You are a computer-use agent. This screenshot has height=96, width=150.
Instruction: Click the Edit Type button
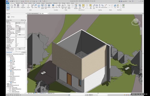coord(24,20)
